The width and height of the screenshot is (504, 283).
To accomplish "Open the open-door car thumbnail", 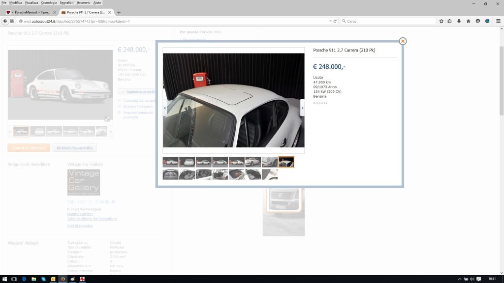I will pyautogui.click(x=220, y=174).
